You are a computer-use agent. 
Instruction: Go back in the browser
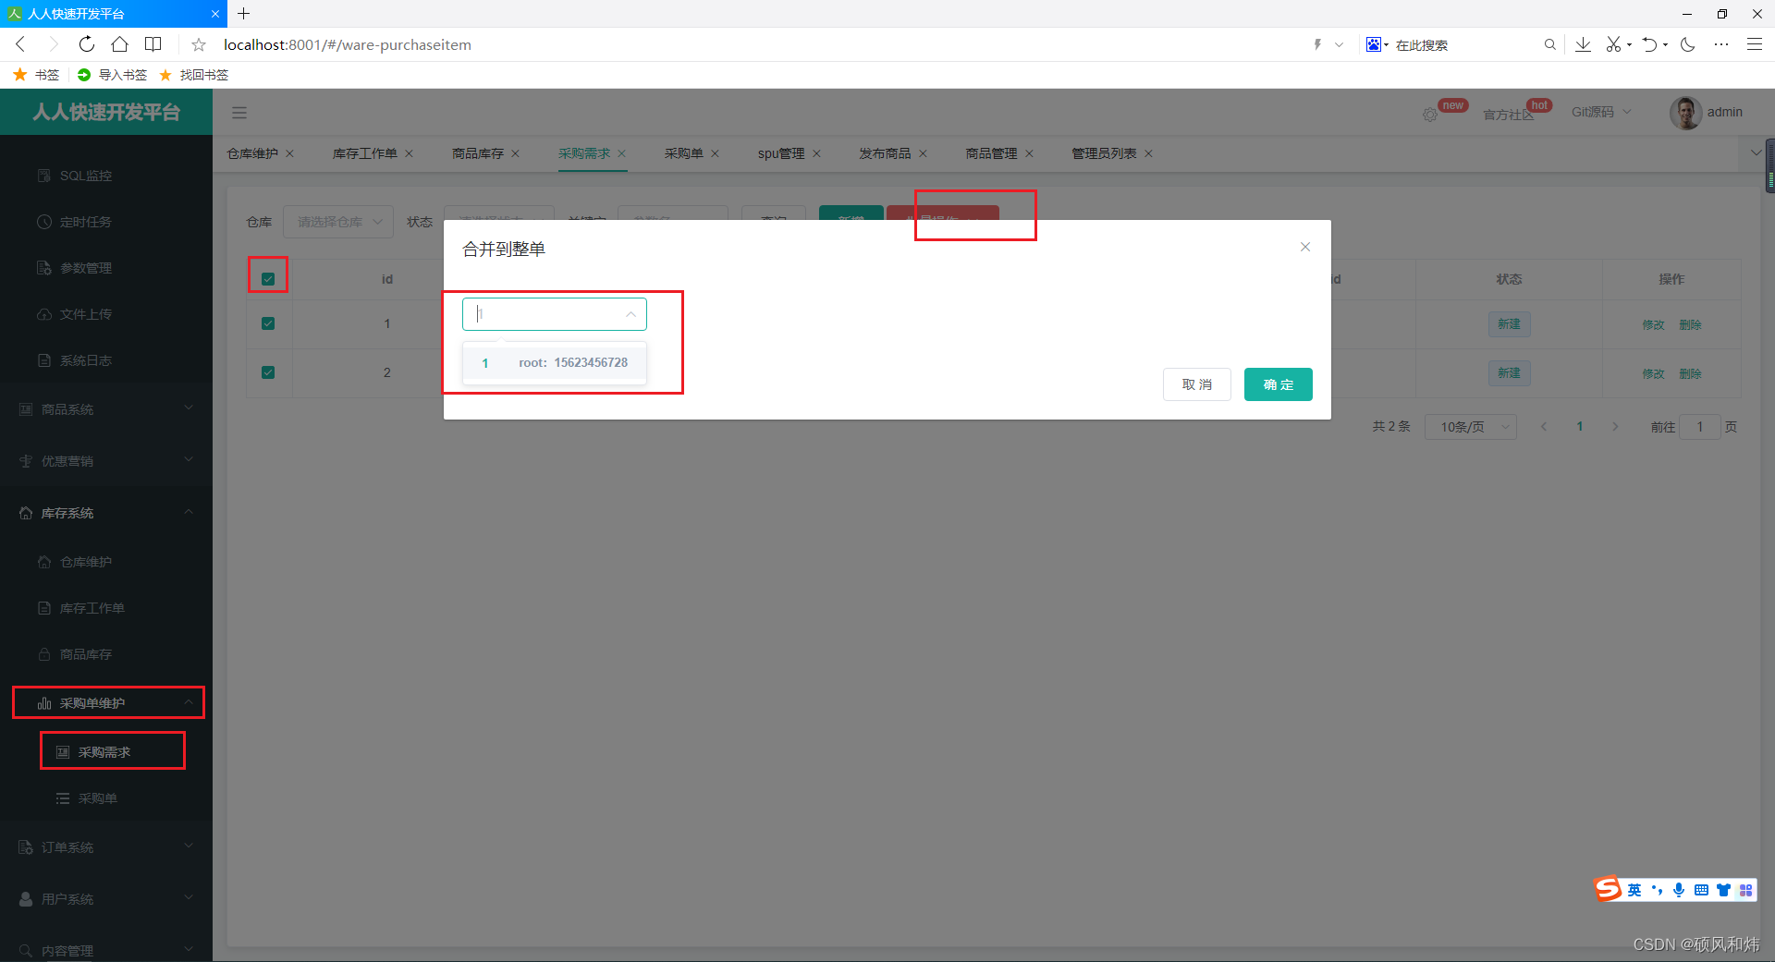(x=20, y=44)
